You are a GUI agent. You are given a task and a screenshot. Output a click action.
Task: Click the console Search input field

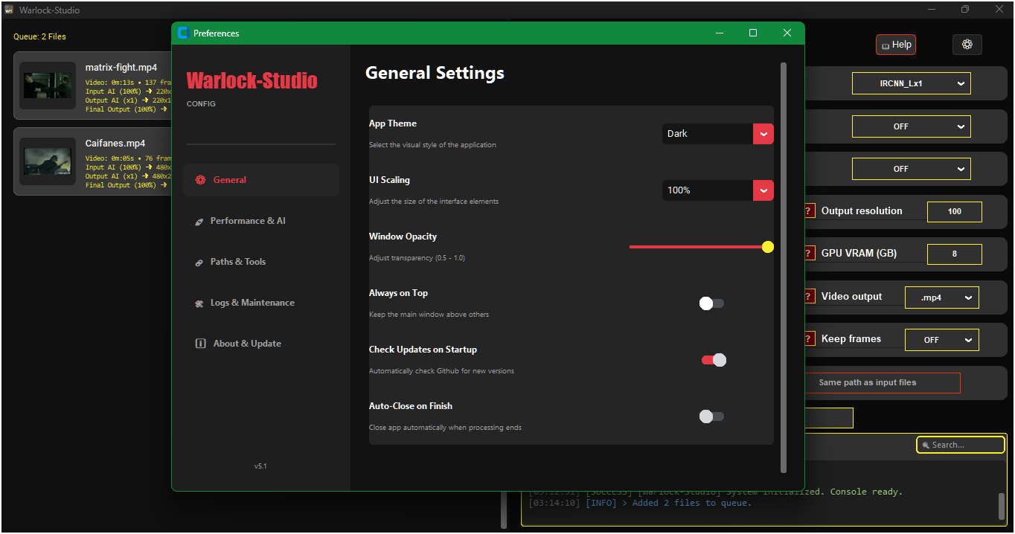point(961,445)
